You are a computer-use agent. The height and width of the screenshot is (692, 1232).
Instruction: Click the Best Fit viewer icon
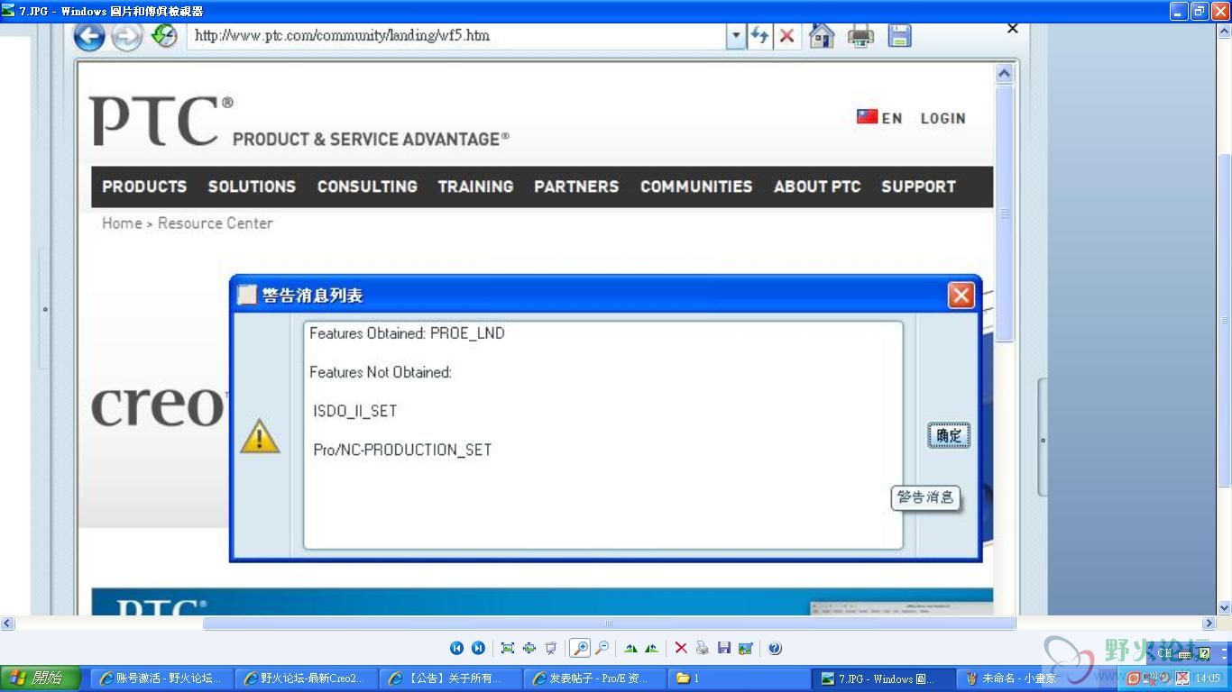tap(507, 648)
